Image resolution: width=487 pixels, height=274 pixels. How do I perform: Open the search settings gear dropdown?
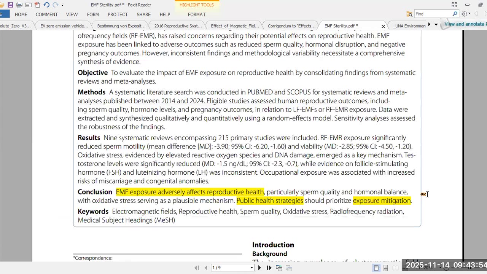tap(466, 14)
